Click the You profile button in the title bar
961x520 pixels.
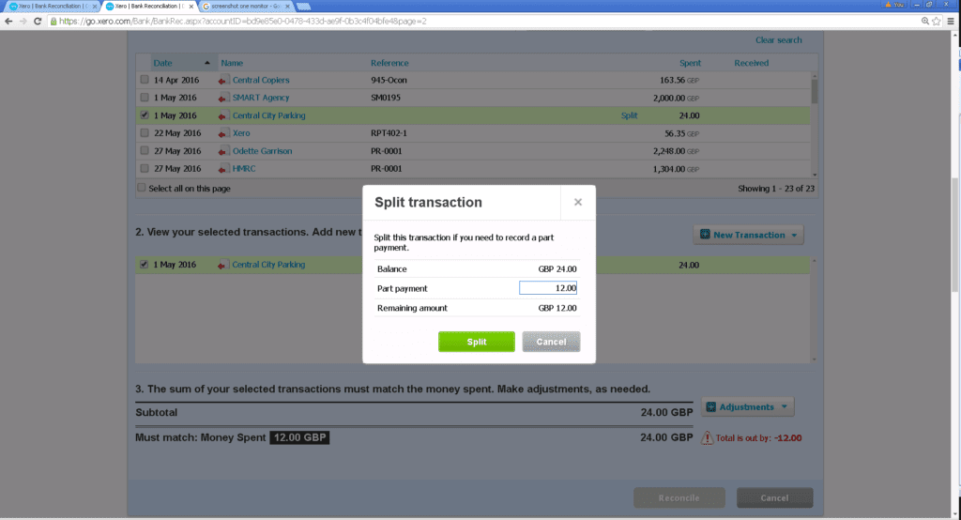point(894,5)
